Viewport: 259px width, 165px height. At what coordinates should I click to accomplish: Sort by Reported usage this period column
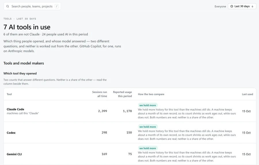[x=122, y=94]
